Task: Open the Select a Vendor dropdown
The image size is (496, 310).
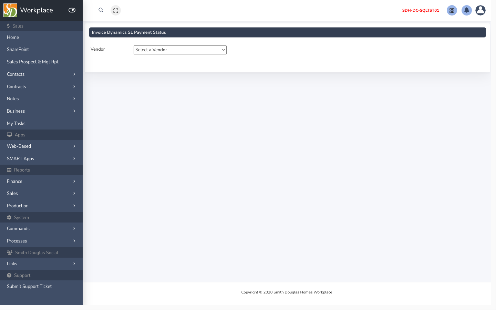Action: 180,50
